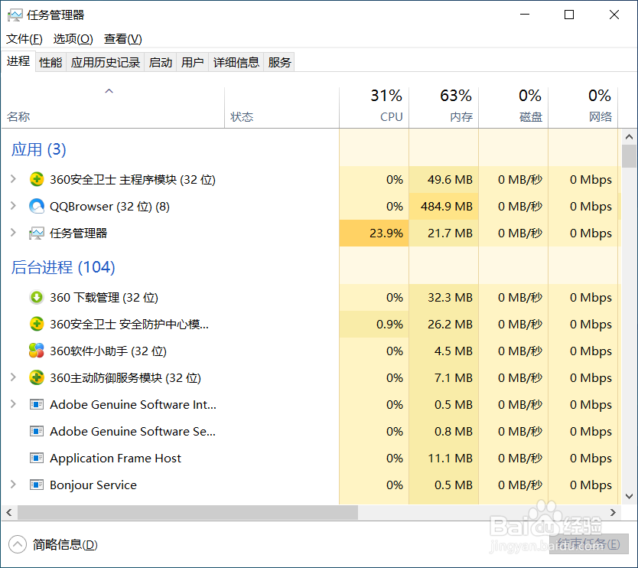
Task: Click the vertical scrollbar down arrow
Action: 630,498
